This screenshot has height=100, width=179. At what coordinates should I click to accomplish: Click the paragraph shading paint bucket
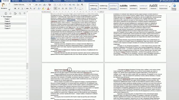(75, 8)
